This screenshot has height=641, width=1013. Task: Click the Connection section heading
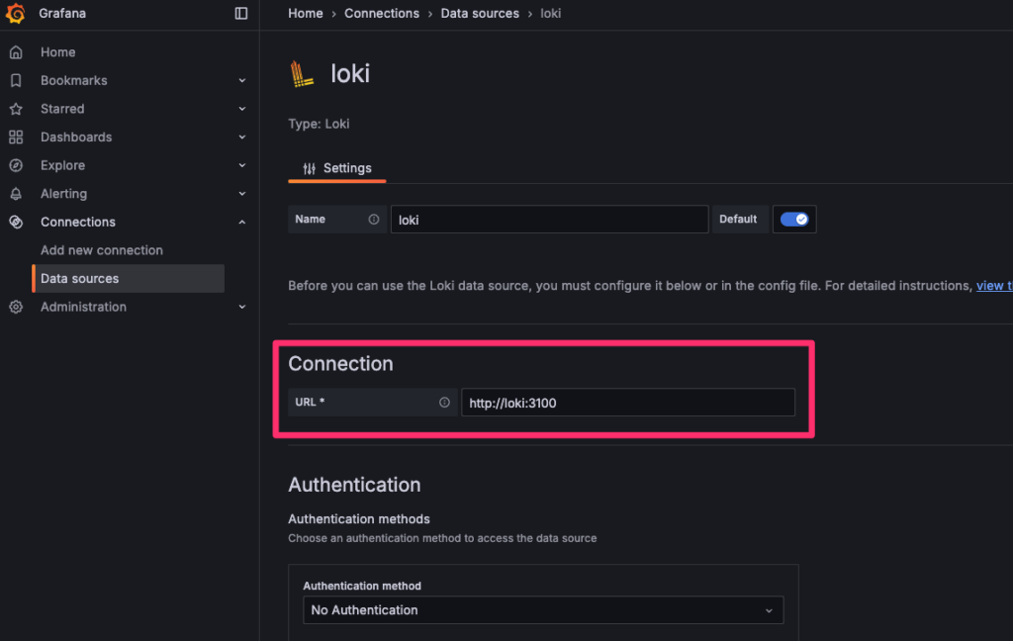(x=340, y=364)
